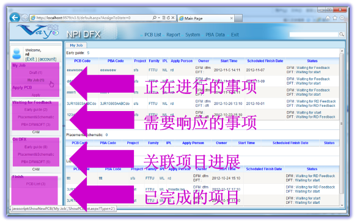Click the favorites star icon
This screenshot has width=357, height=224.
coord(335,18)
